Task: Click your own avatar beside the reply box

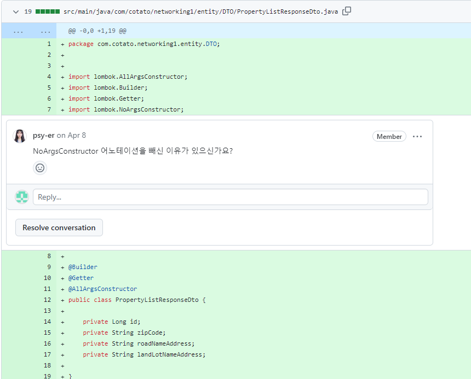Action: tap(21, 196)
